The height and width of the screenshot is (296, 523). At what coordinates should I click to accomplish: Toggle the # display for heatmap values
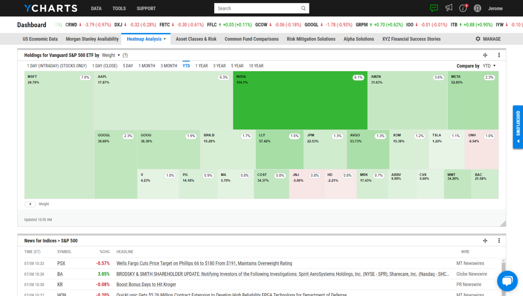[x=30, y=204]
